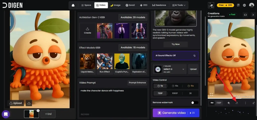Toggle the Fast mode badge

[x=232, y=14]
